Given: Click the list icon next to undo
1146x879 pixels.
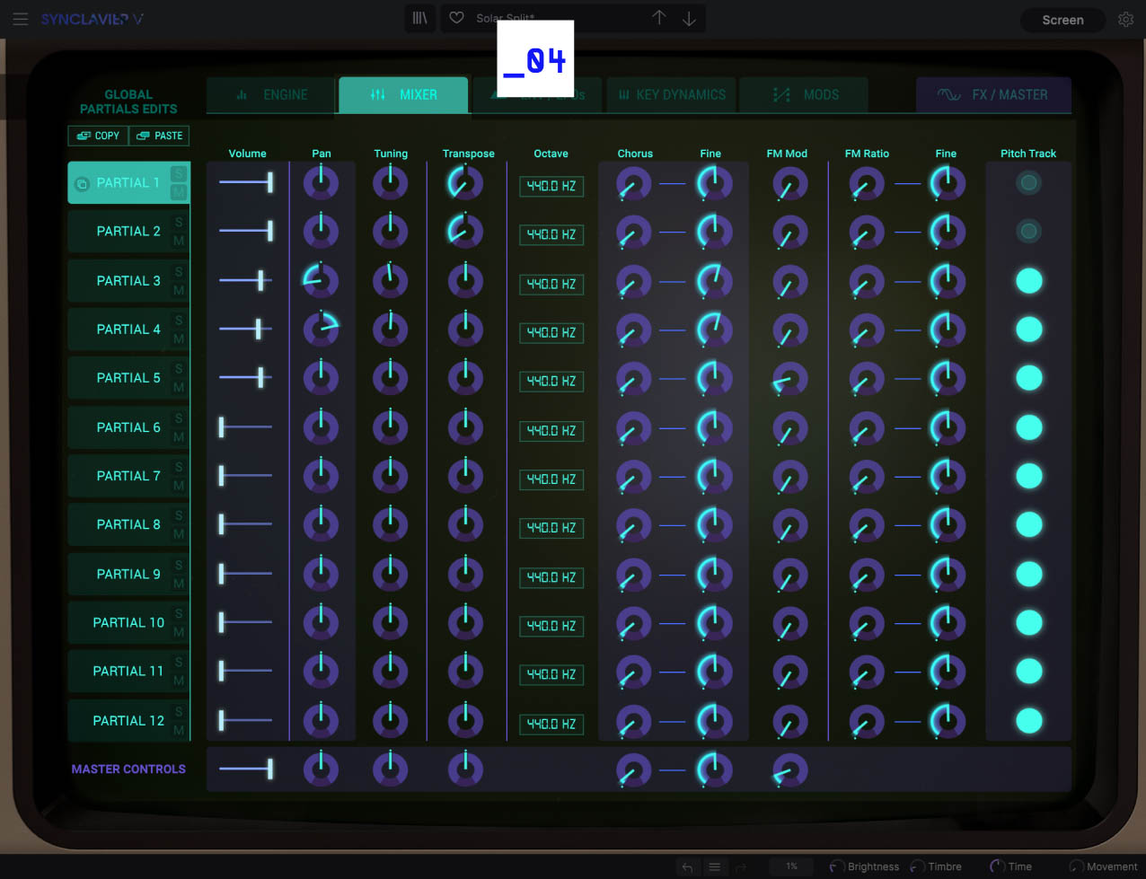Looking at the screenshot, I should tap(714, 866).
